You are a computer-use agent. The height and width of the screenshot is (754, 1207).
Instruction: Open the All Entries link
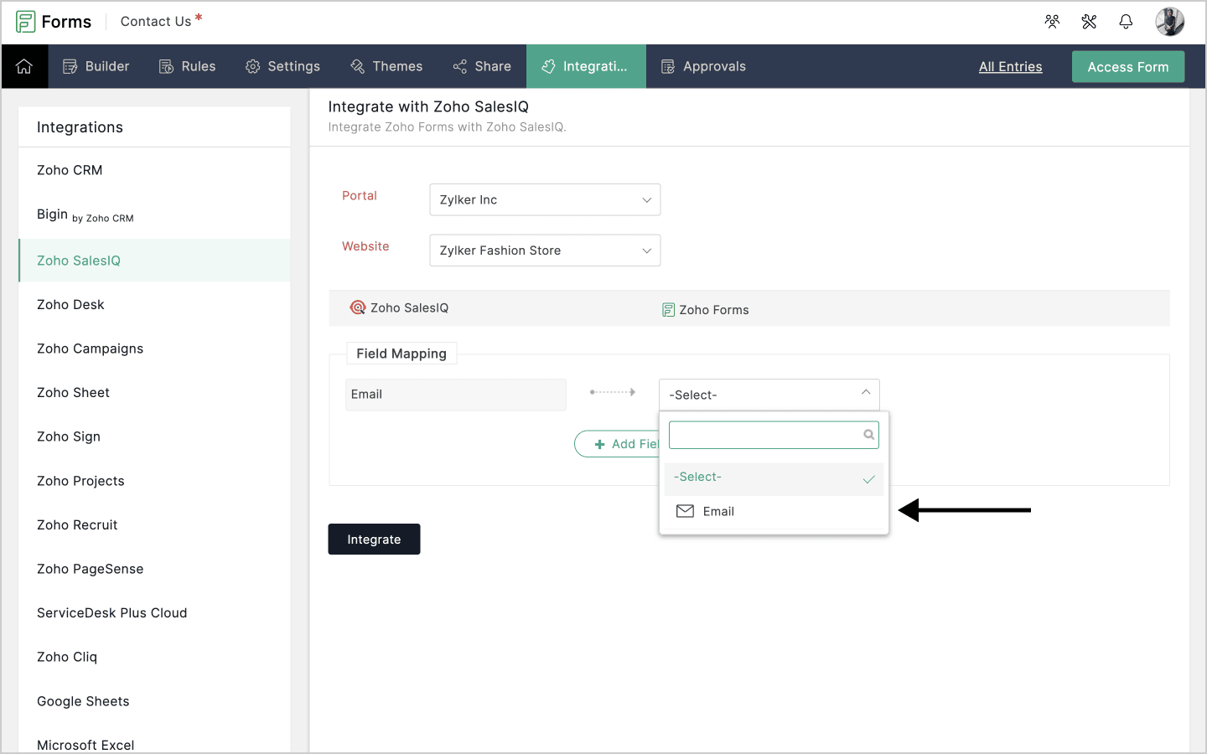[1011, 67]
